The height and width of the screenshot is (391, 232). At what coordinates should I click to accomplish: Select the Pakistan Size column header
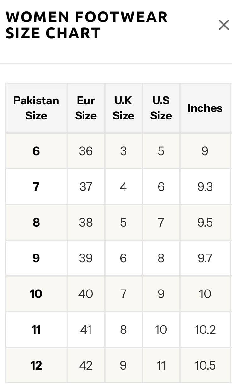point(36,108)
